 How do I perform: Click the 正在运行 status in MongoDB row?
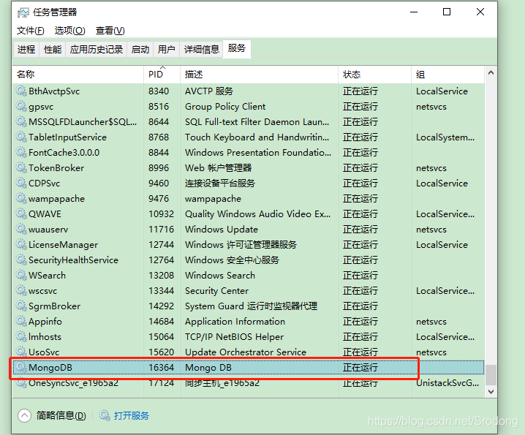point(360,367)
